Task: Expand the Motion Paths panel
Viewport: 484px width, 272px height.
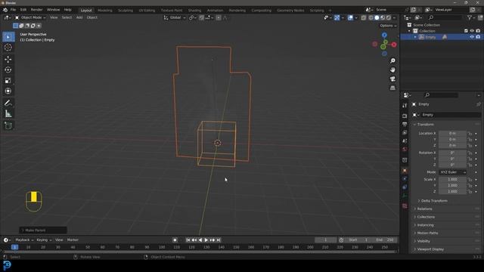Action: click(427, 233)
